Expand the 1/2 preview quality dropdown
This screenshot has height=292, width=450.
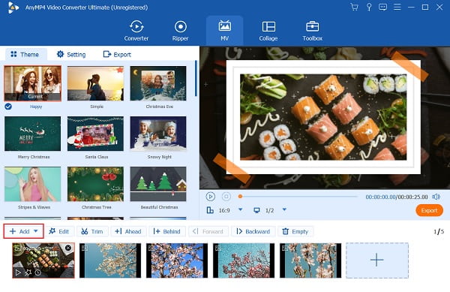pos(284,209)
